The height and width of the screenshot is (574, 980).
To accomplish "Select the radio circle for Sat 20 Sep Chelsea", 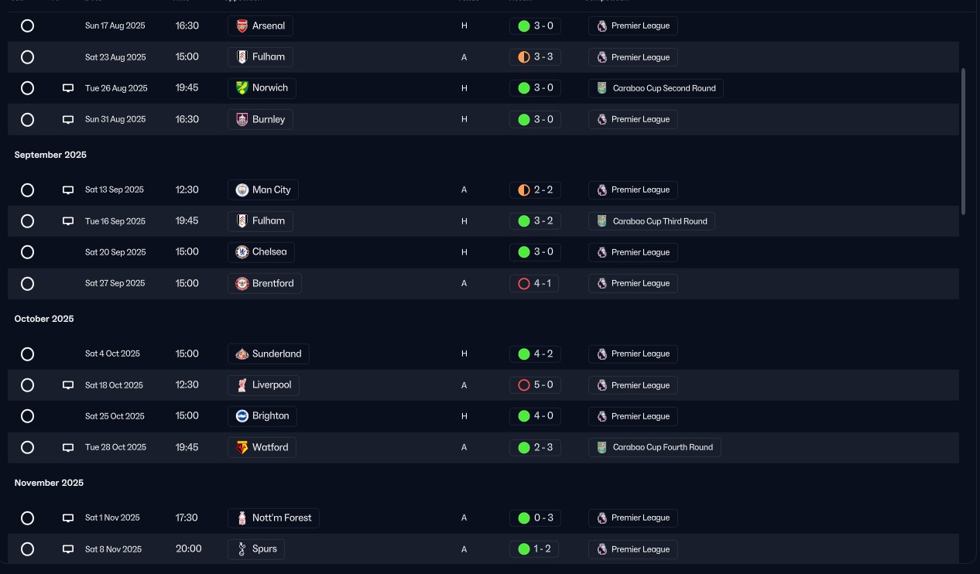I will tap(27, 252).
